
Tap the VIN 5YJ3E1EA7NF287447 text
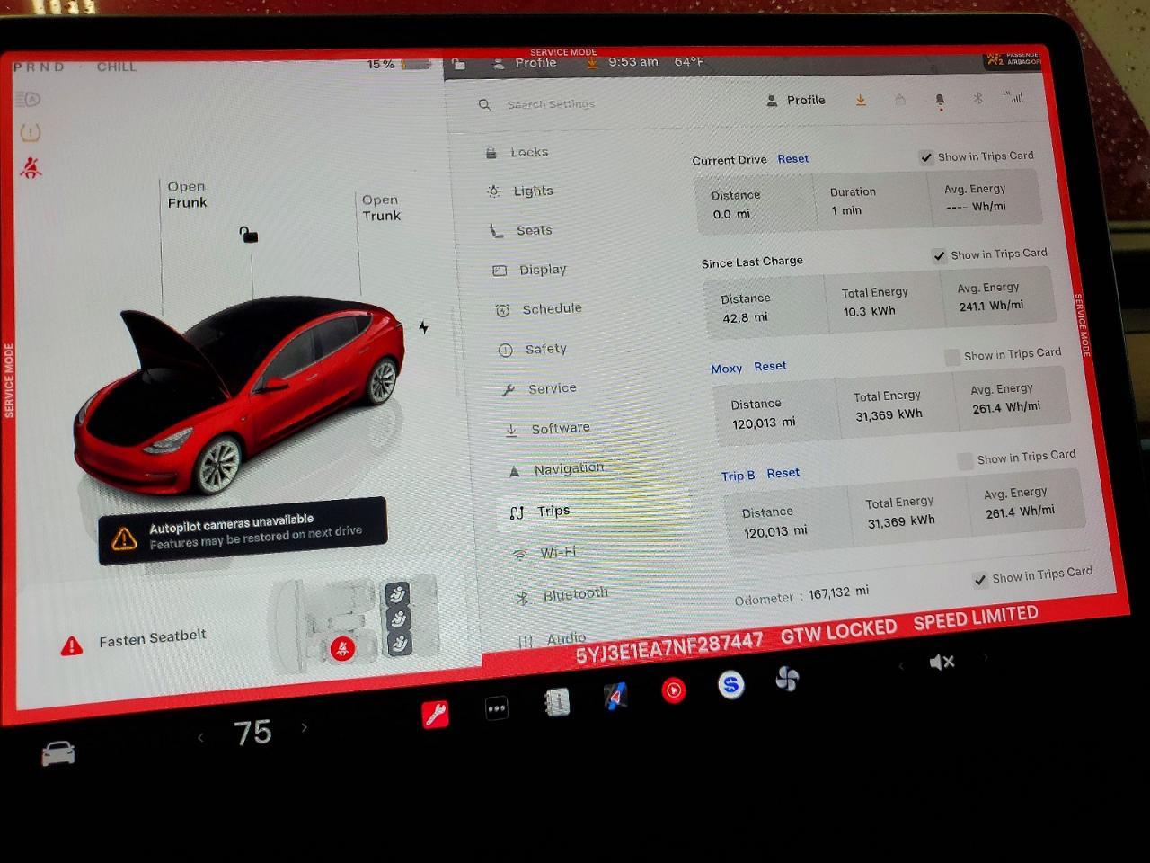668,648
